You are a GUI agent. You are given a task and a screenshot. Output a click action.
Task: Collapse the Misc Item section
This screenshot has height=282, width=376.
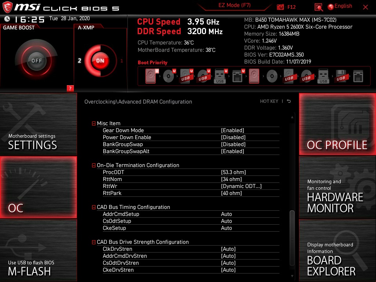pos(94,123)
